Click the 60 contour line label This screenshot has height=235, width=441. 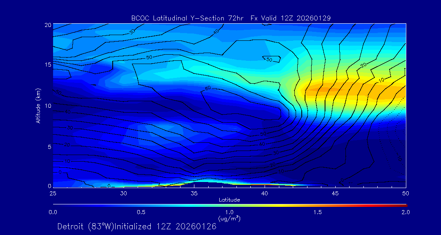coord(208,88)
